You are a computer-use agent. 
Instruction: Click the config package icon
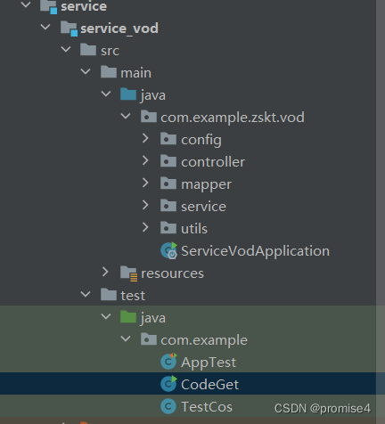pos(168,139)
